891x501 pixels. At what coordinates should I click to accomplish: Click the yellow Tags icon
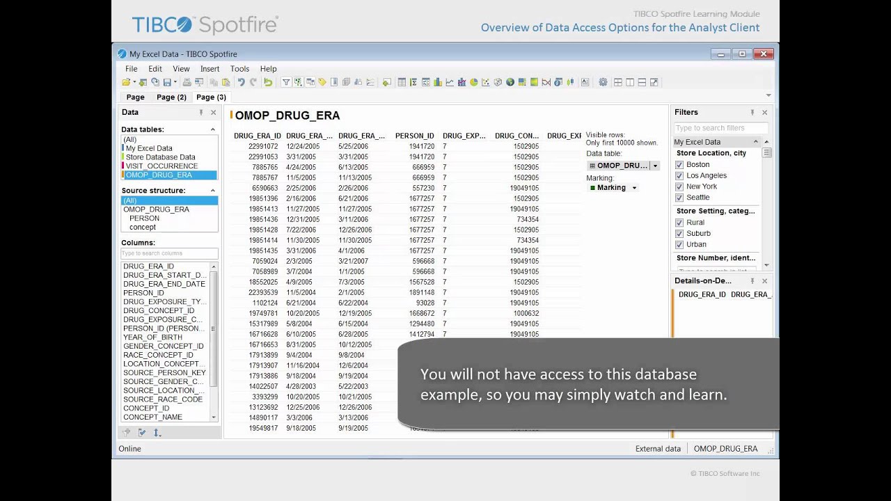click(x=322, y=82)
